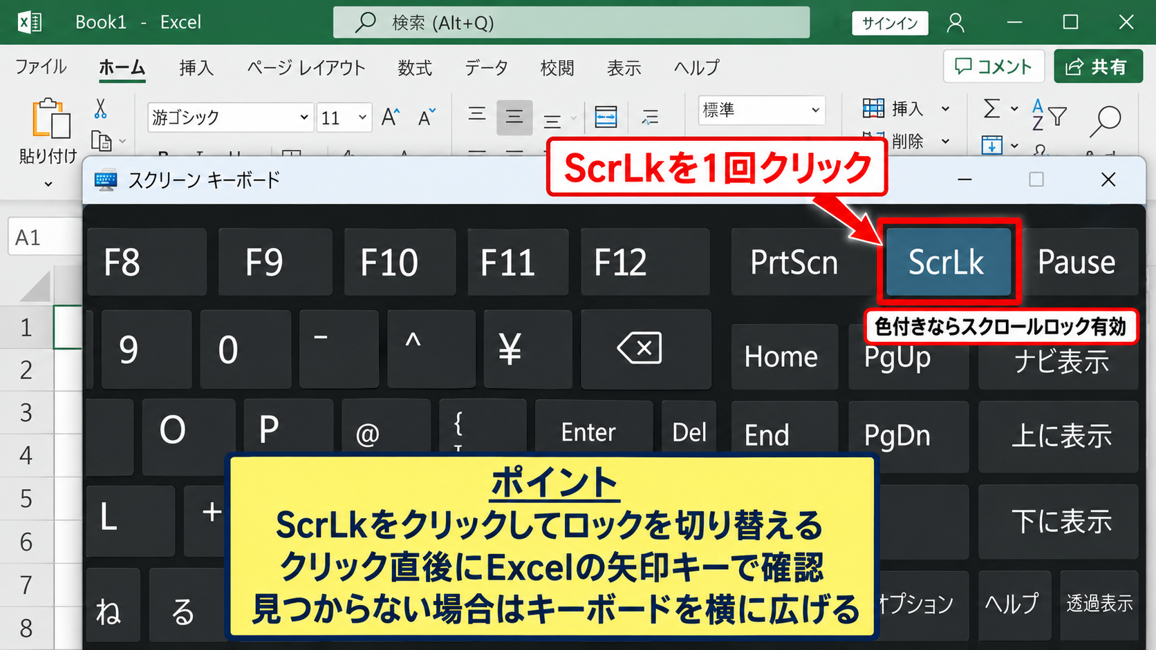The image size is (1156, 650).
Task: Click the copy icon
Action: point(102,141)
